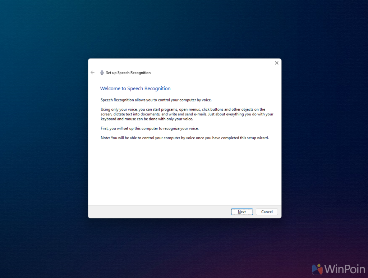
Task: Click the line beginning "Using only your voice"
Action: pyautogui.click(x=183, y=109)
